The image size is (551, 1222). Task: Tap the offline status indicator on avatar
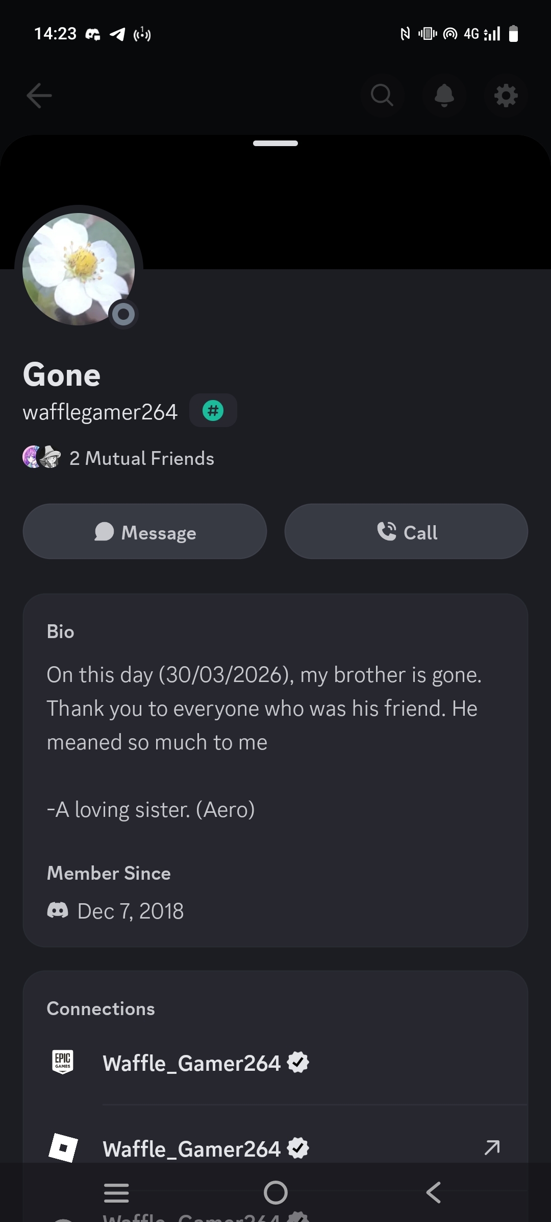coord(123,314)
